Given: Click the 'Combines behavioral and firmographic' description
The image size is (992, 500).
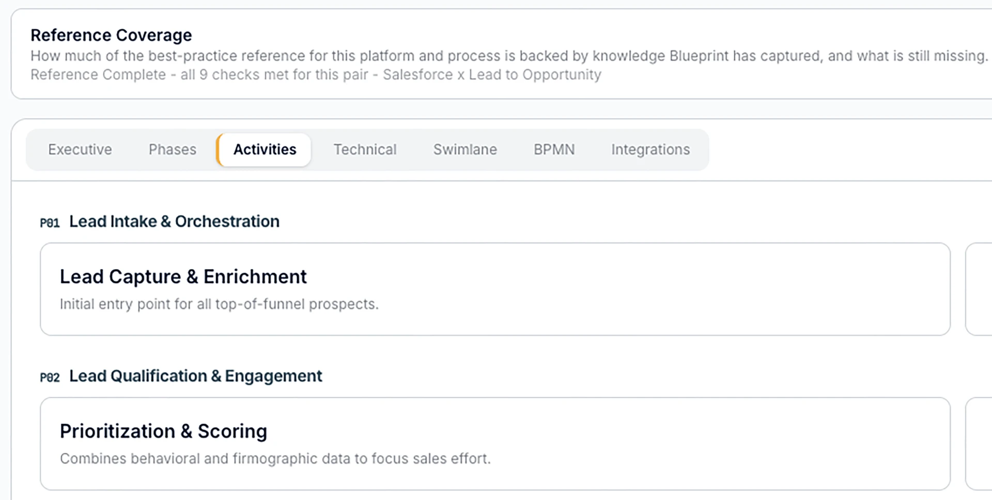Looking at the screenshot, I should tap(275, 459).
